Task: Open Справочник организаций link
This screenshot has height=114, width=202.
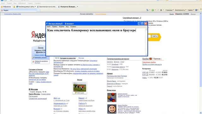Action: 38,98
